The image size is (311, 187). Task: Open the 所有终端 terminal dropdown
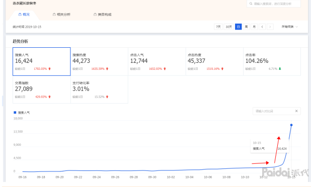click(x=289, y=27)
